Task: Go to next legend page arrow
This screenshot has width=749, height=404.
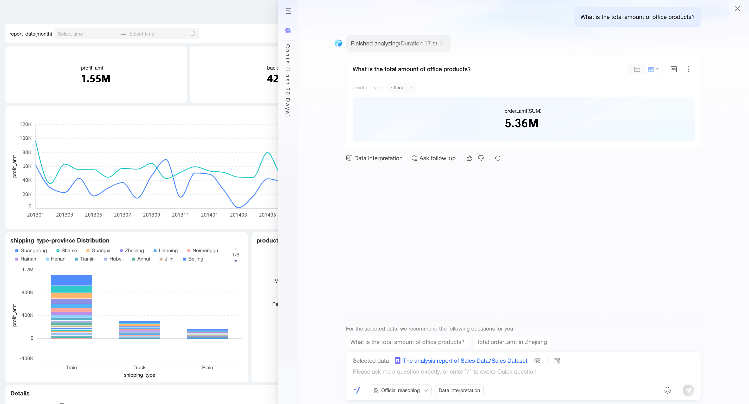Action: click(236, 261)
